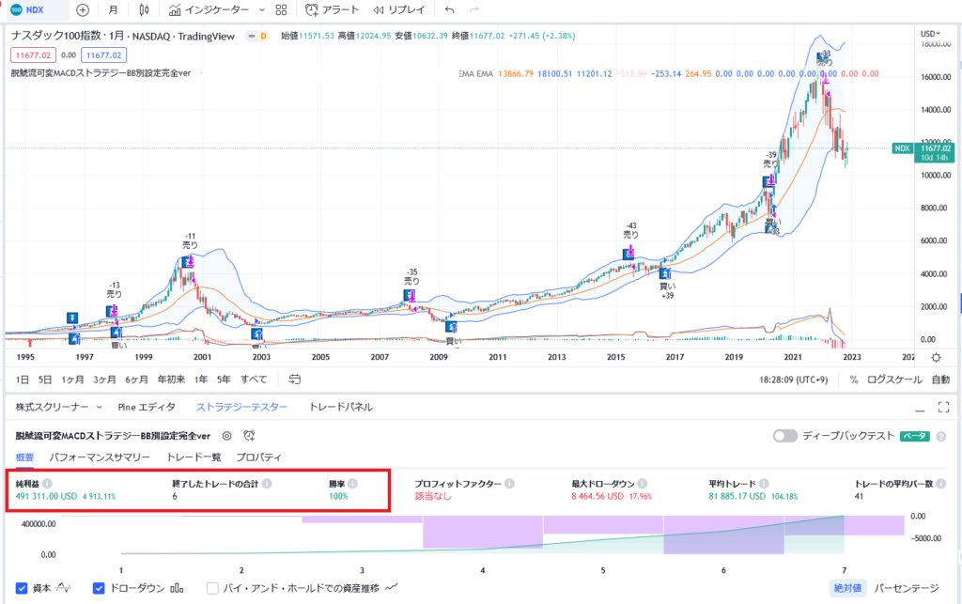Set range to 6ヶ月
Screen dimensions: 962x604
pos(137,379)
